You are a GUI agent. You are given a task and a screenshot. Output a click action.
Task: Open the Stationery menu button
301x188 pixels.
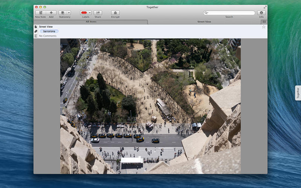click(x=64, y=13)
